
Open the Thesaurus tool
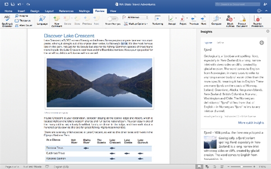[x=23, y=21]
